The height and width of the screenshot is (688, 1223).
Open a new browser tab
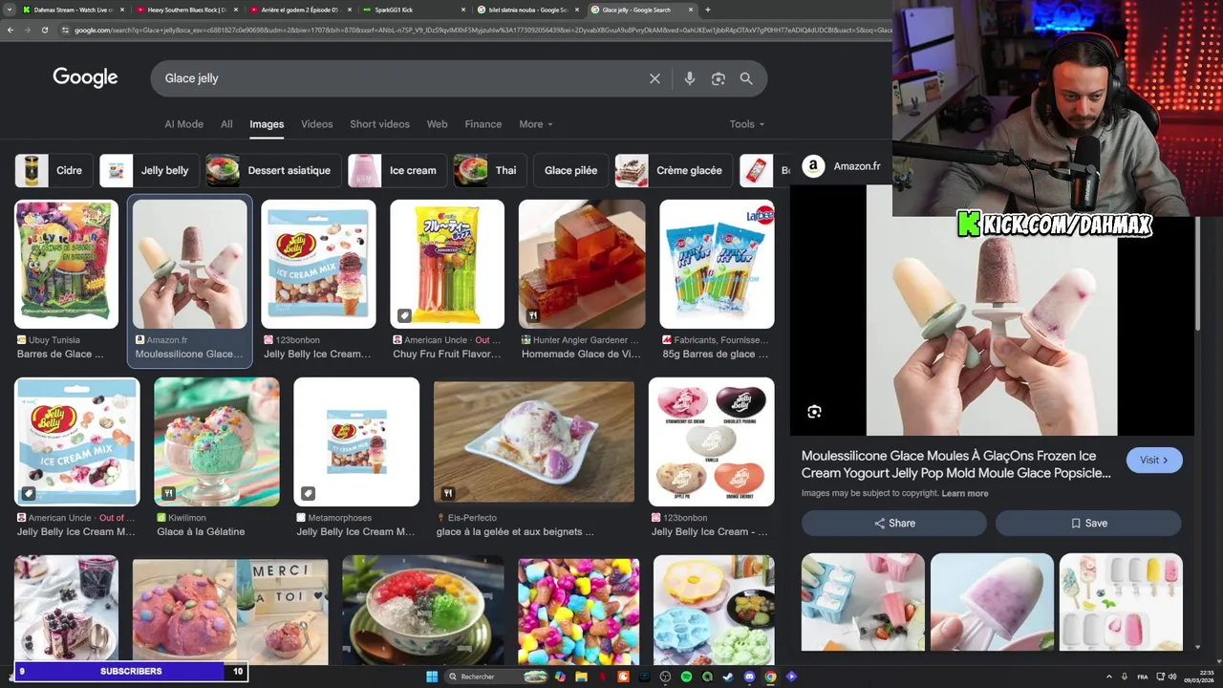coord(707,10)
